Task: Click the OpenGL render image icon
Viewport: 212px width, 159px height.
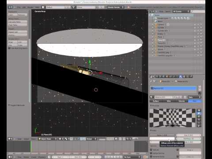Action: [133, 139]
